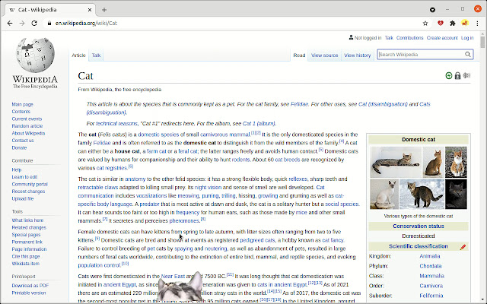
Task: Click the address bar URL
Action: click(x=86, y=24)
